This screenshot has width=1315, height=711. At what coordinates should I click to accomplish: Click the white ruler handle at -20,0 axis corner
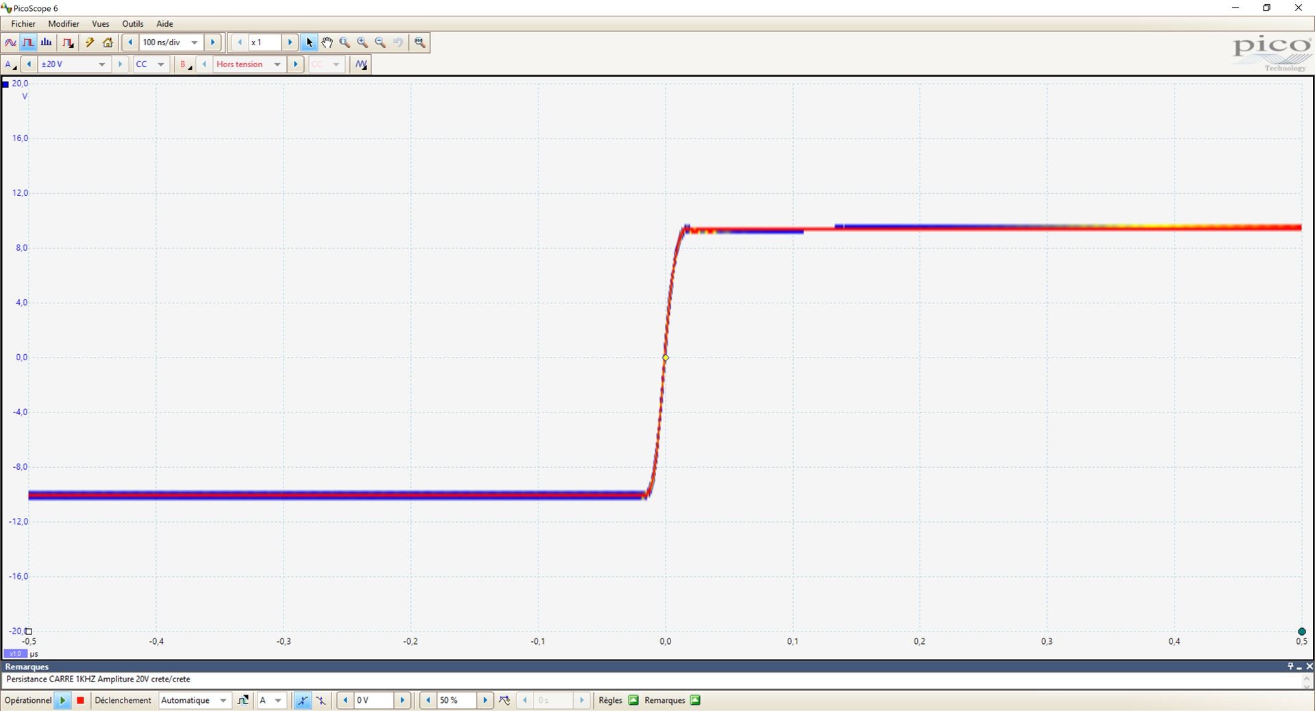[29, 632]
